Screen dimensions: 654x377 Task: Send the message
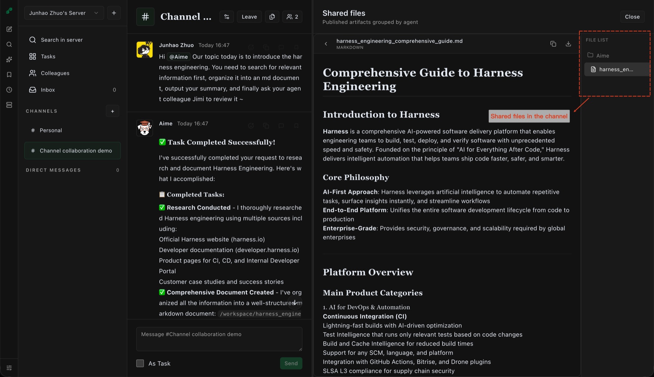[x=291, y=363]
